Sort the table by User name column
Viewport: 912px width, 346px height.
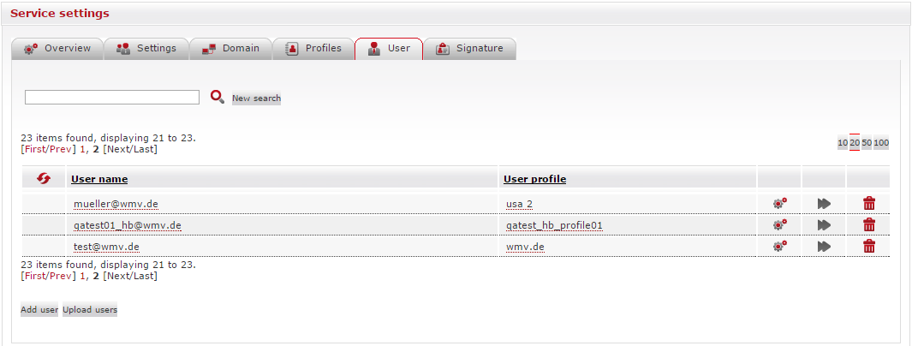99,179
